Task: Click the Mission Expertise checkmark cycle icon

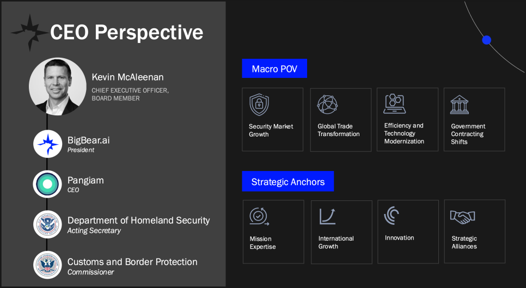Action: coord(259,216)
